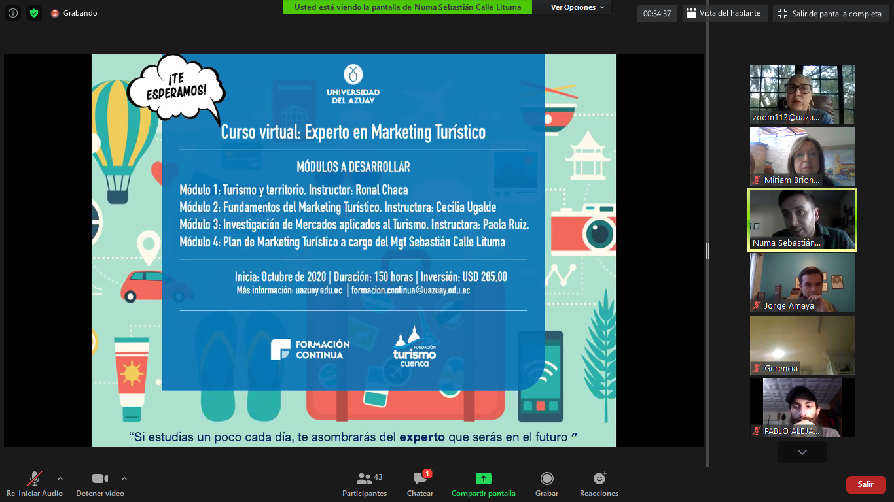Click Módulo 3: Investigación de Mercados line
This screenshot has height=502, width=894.
pos(354,225)
